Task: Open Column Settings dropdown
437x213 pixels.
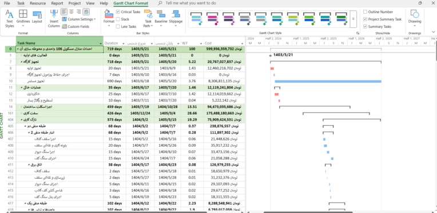Action: pos(79,19)
